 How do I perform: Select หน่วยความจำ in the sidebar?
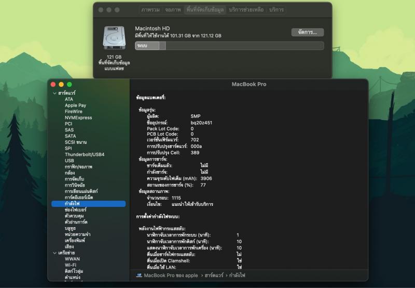(x=77, y=234)
